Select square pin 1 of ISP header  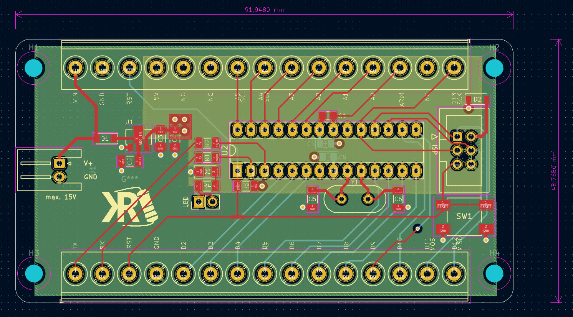tap(457, 136)
